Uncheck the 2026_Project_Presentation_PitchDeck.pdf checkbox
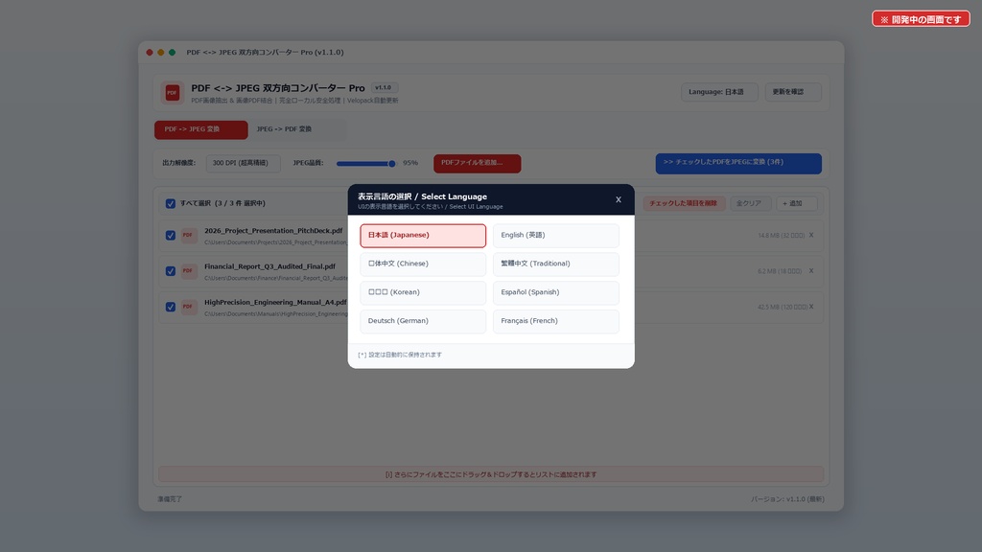Screen dimensions: 982x552 click(x=171, y=236)
